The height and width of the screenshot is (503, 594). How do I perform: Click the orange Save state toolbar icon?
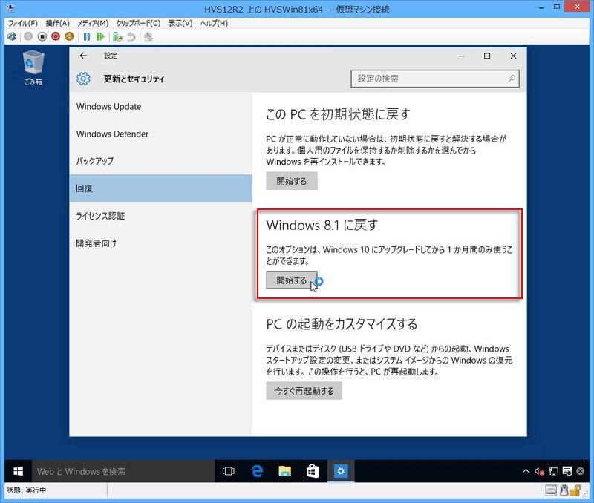point(70,36)
